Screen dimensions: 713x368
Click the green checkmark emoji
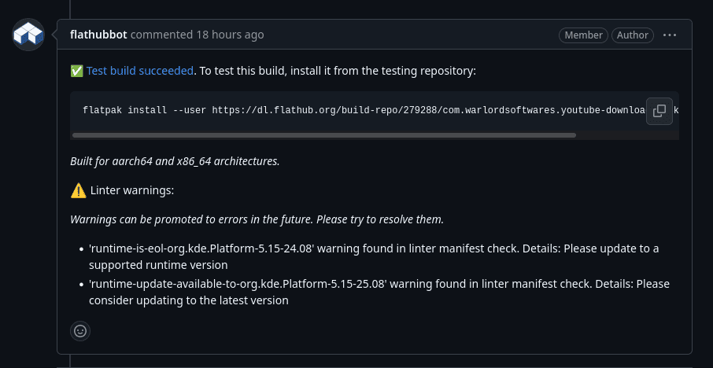(76, 71)
